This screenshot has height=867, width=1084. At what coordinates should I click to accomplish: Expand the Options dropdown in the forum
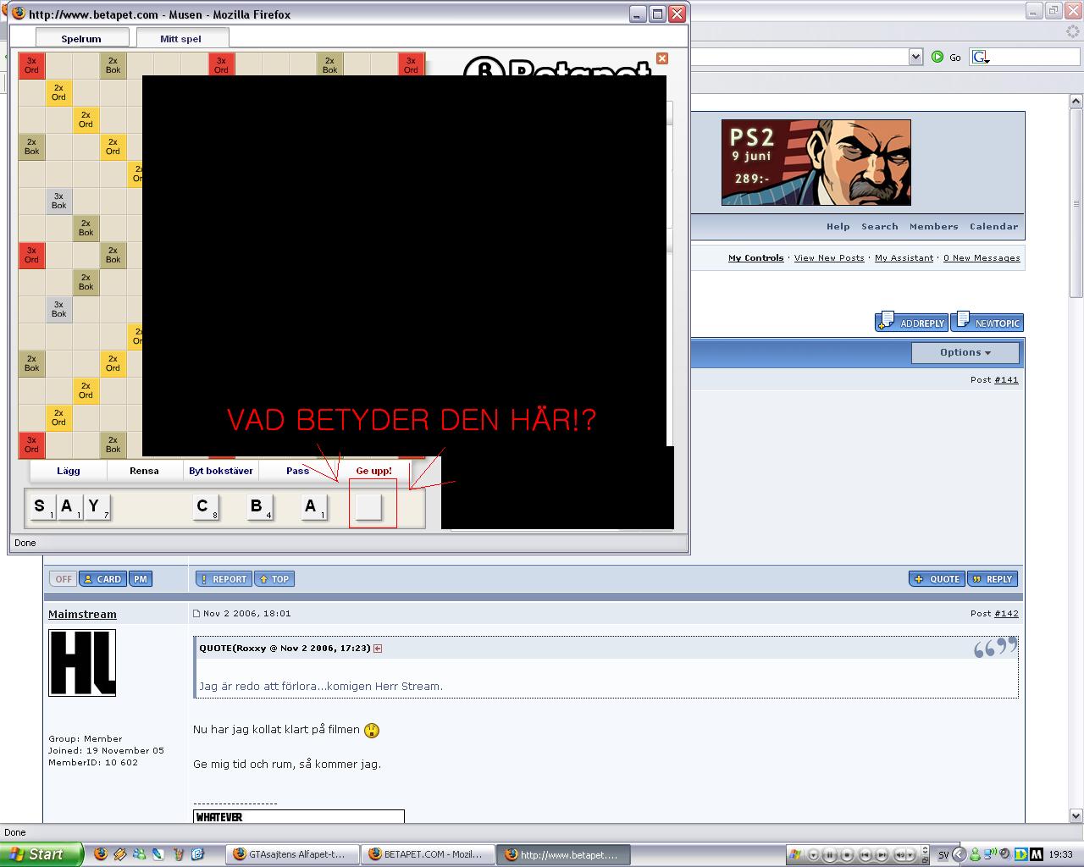click(965, 352)
